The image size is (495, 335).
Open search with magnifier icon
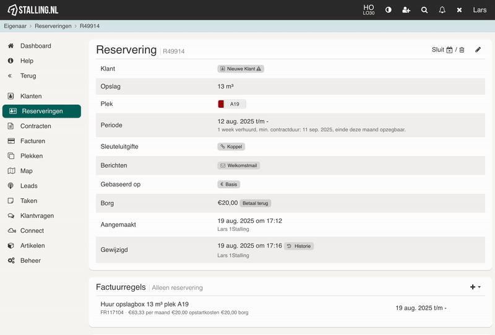(424, 10)
